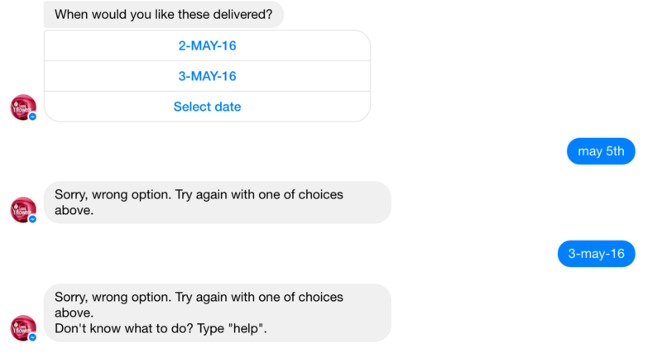Click Messenger badge on avatar beside date options
The width and height of the screenshot is (662, 353).
tap(32, 117)
